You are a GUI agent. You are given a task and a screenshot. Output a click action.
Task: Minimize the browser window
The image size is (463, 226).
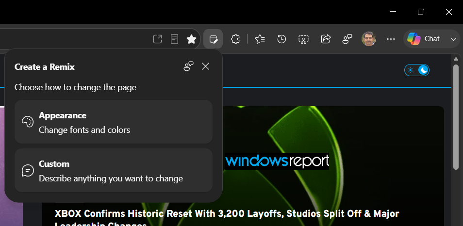[393, 12]
